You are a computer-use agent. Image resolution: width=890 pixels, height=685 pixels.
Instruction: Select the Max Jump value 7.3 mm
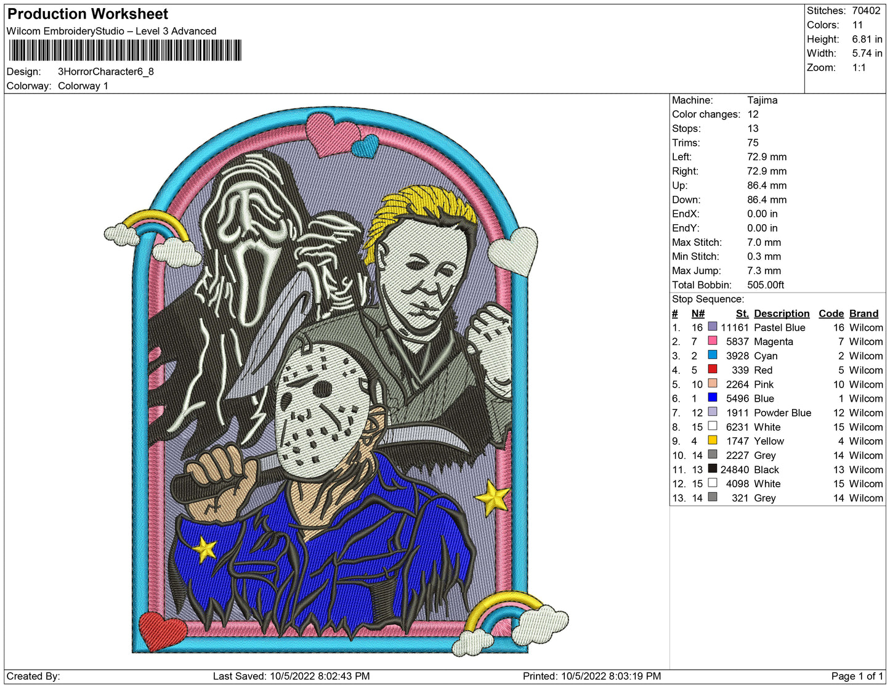click(764, 270)
